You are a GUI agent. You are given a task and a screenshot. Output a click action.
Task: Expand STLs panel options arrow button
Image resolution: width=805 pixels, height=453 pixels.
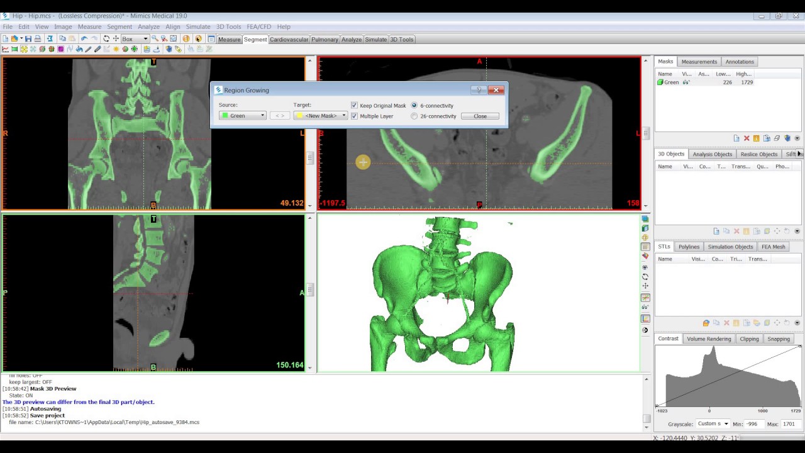797,323
